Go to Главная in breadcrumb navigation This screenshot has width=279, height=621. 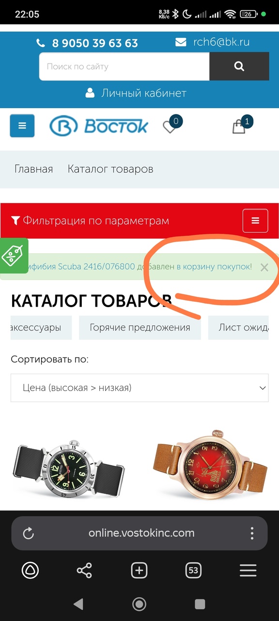click(x=33, y=169)
